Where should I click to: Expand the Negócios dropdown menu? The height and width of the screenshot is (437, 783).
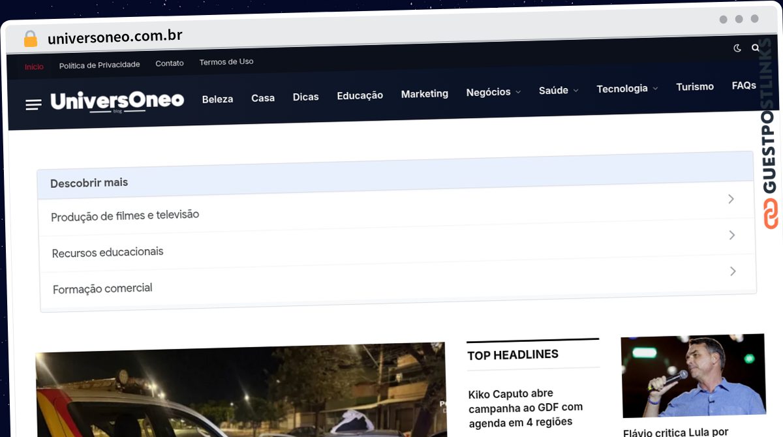click(493, 92)
